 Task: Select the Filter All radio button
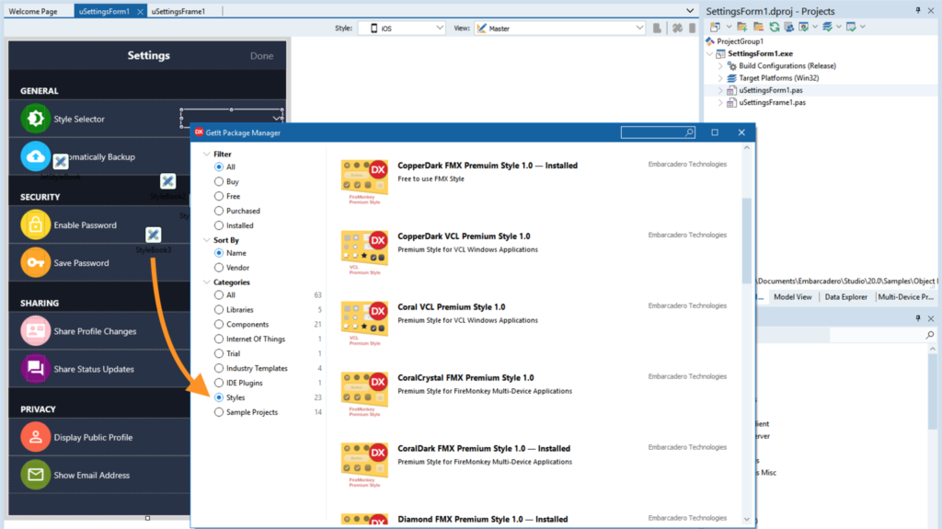(x=219, y=167)
